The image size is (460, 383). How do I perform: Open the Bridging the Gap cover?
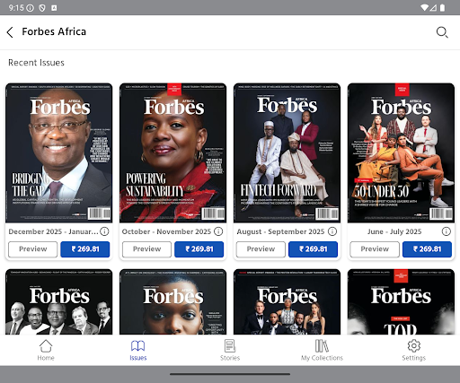pos(59,152)
